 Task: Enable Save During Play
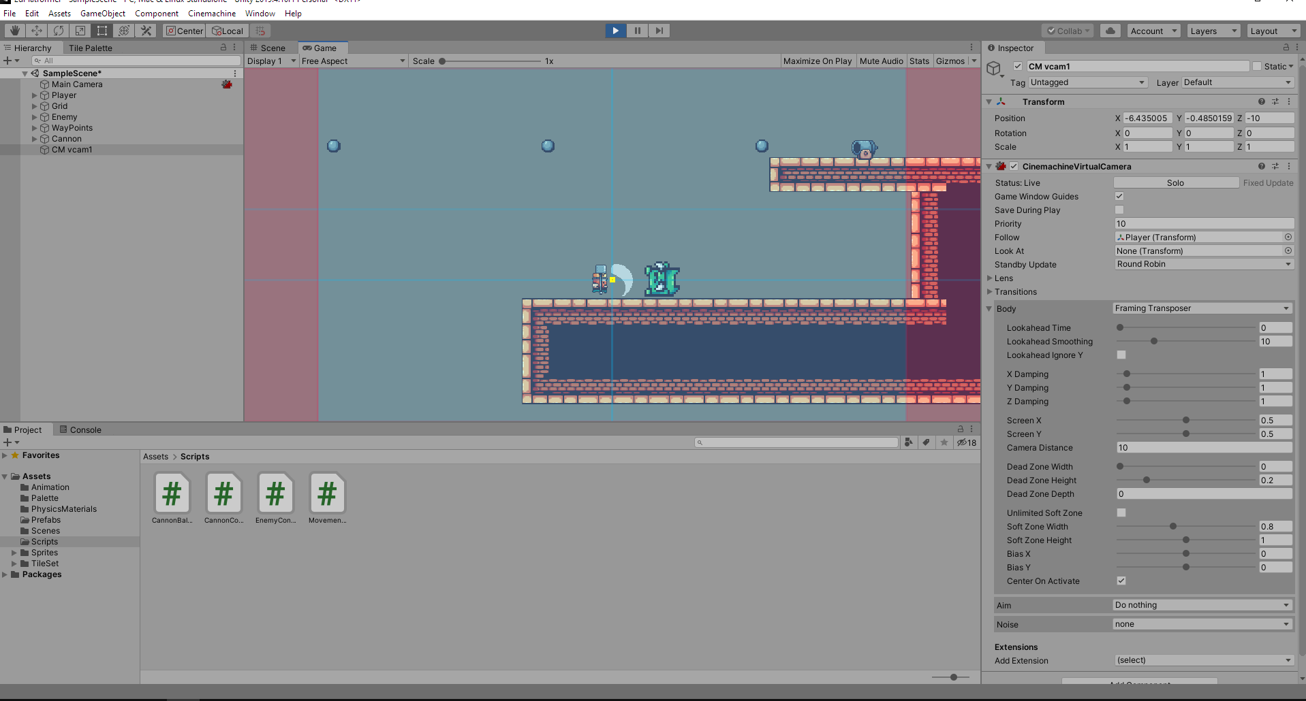point(1119,210)
